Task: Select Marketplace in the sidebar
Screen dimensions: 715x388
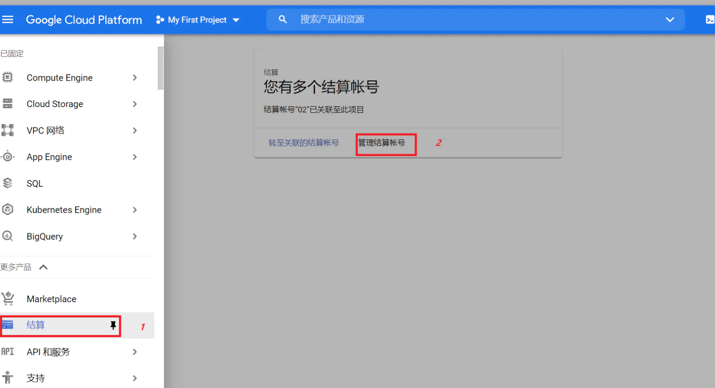Action: click(x=51, y=299)
